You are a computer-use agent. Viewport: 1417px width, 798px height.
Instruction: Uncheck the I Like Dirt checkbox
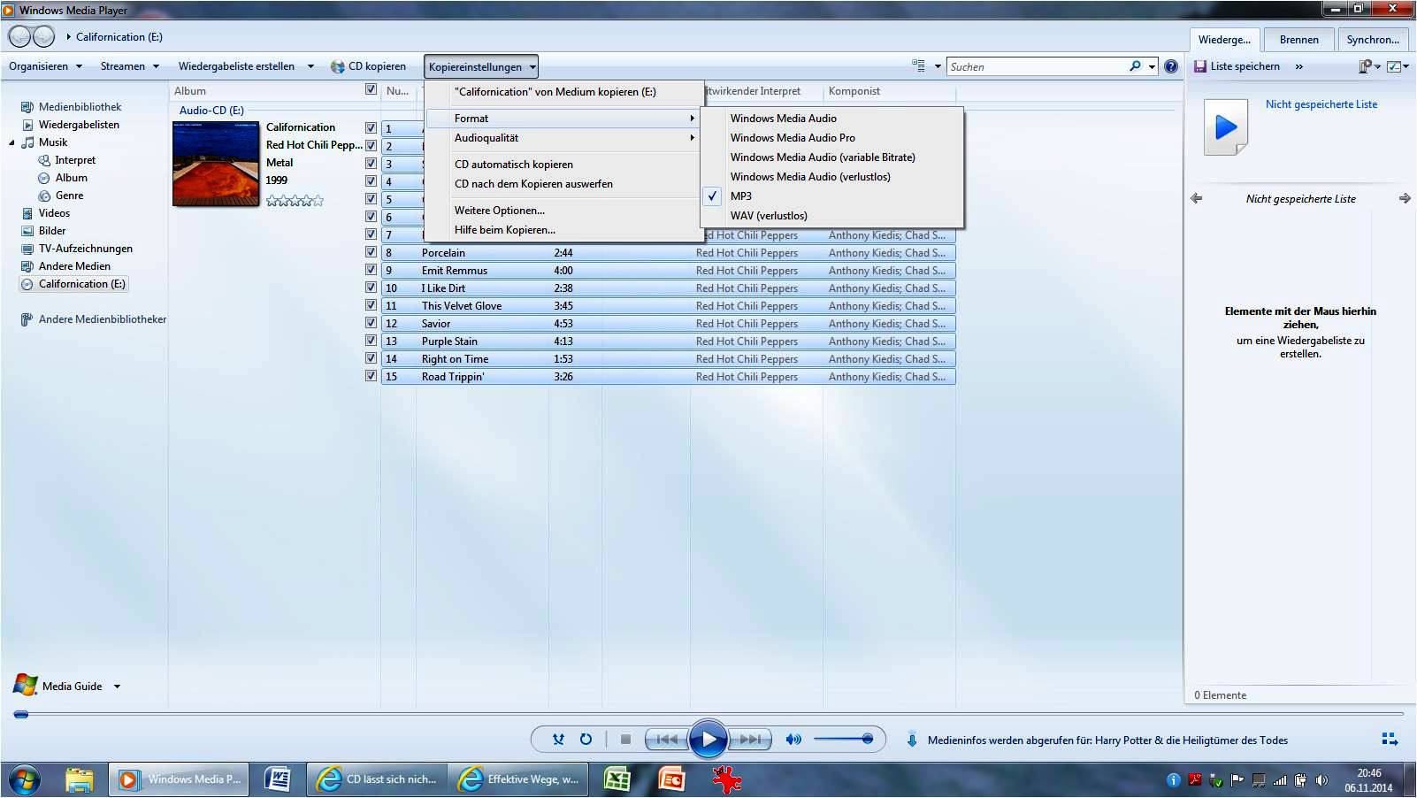[371, 288]
